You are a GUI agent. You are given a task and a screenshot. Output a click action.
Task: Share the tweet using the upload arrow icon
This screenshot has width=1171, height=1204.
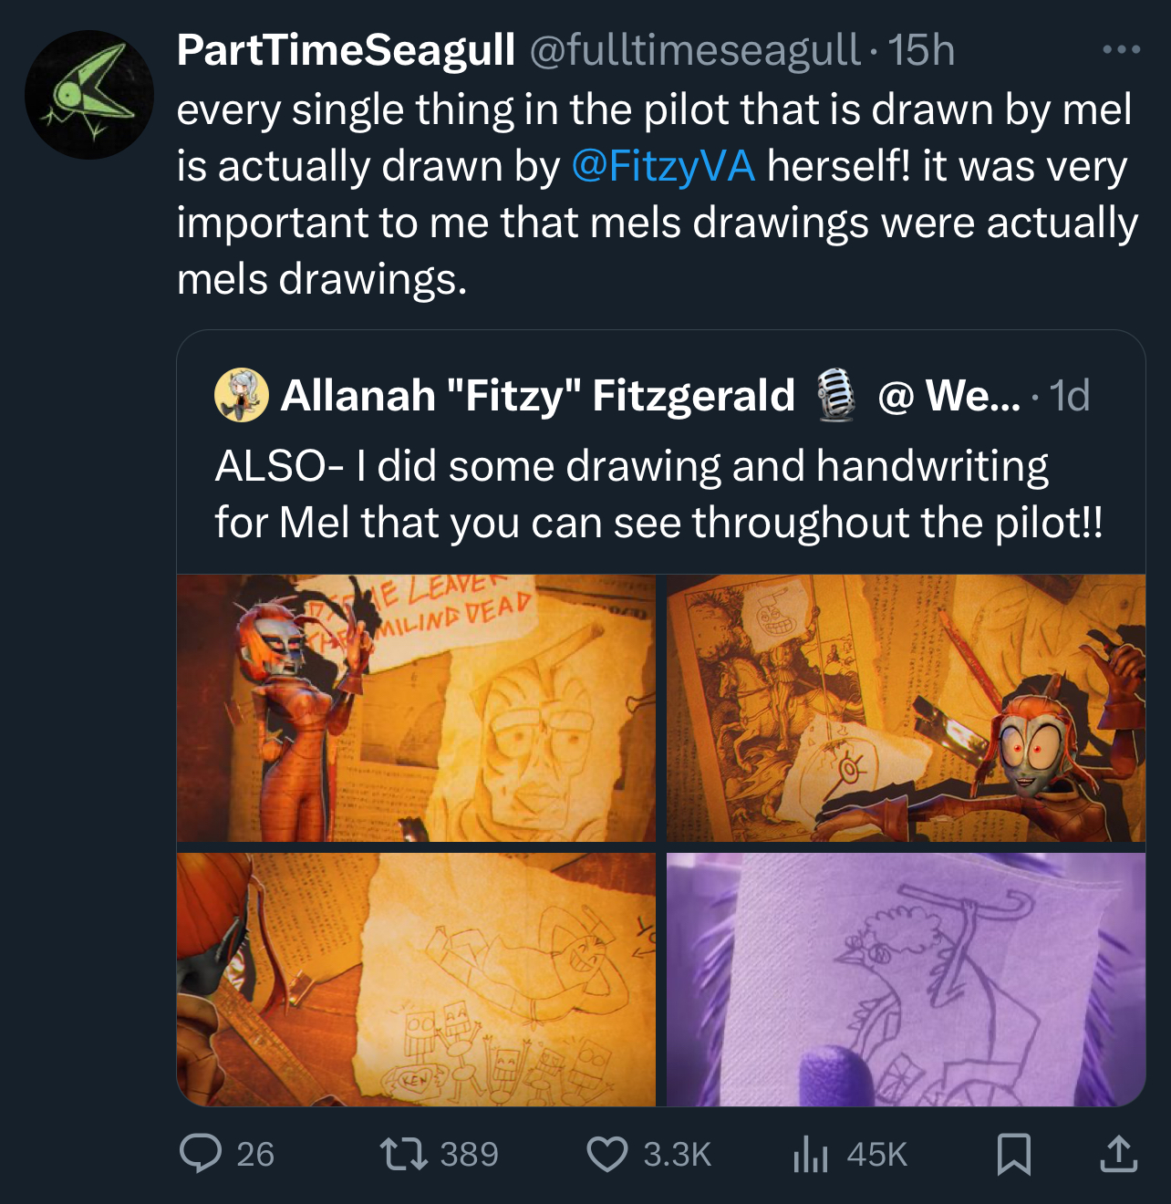(x=1118, y=1153)
